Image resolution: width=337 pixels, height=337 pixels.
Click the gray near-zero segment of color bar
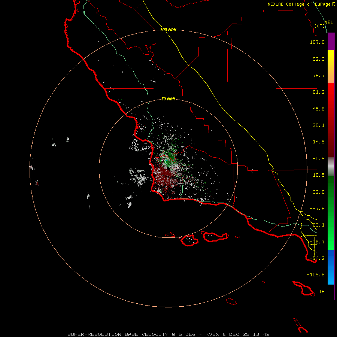(331, 167)
